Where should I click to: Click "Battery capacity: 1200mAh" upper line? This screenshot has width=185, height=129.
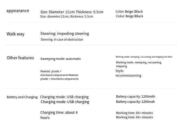[135, 96]
